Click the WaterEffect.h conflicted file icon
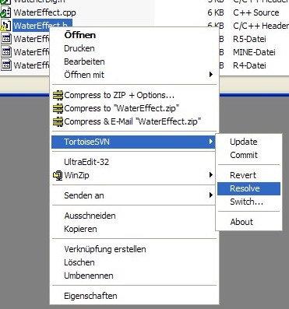The width and height of the screenshot is (289, 309). pos(5,26)
